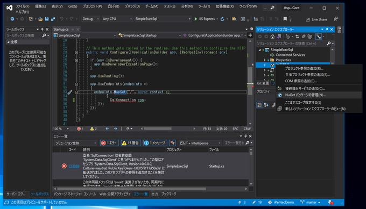The height and width of the screenshot is (209, 366).
Task: Click Switch Views icon in Solution Explorer
Action: pos(279,37)
